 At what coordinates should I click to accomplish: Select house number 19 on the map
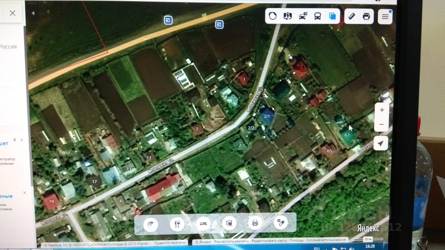pyautogui.click(x=51, y=202)
